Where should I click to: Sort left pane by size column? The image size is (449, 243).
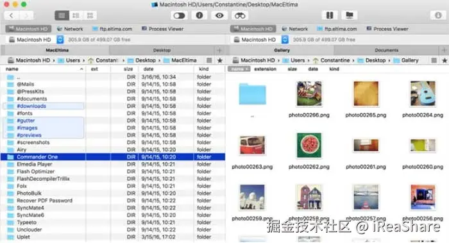pyautogui.click(x=124, y=69)
